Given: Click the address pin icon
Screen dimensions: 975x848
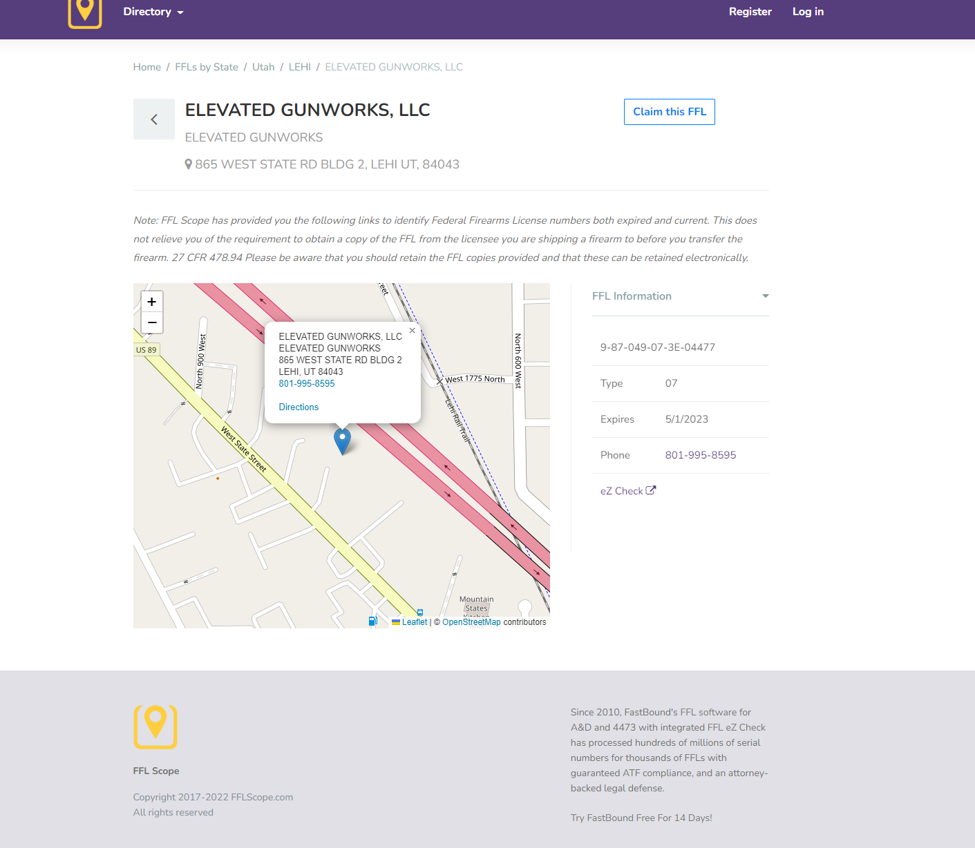Looking at the screenshot, I should [189, 164].
